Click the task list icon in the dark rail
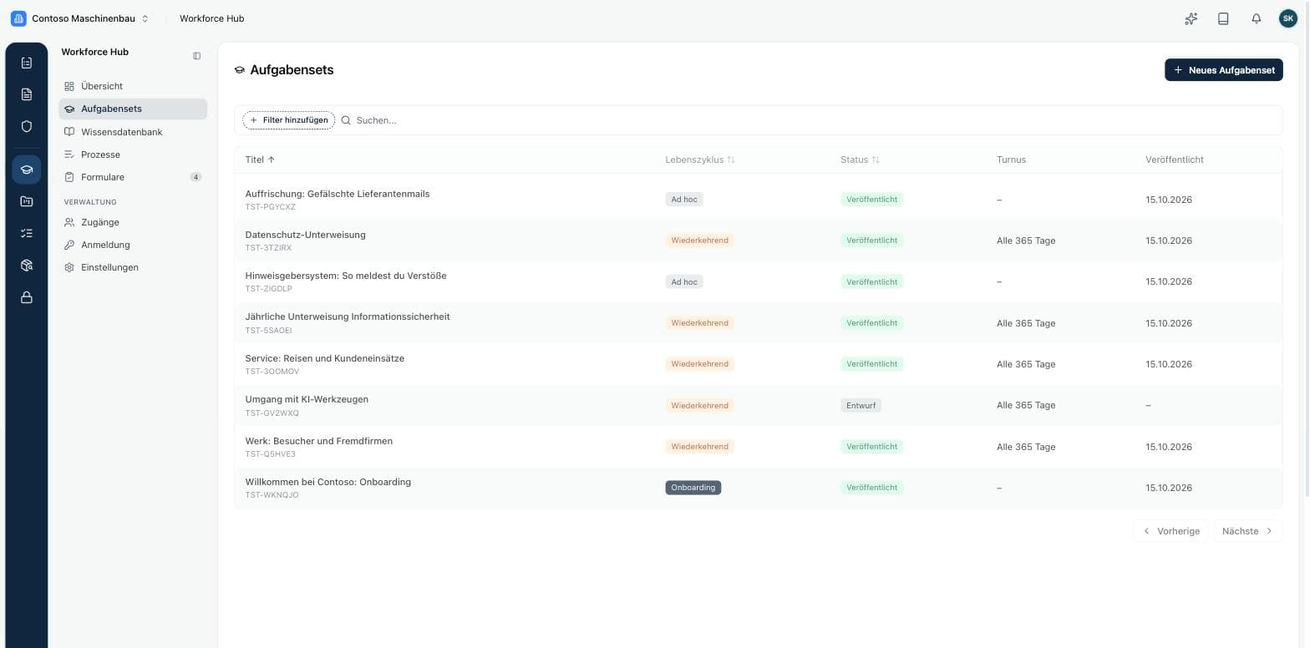 tap(26, 234)
